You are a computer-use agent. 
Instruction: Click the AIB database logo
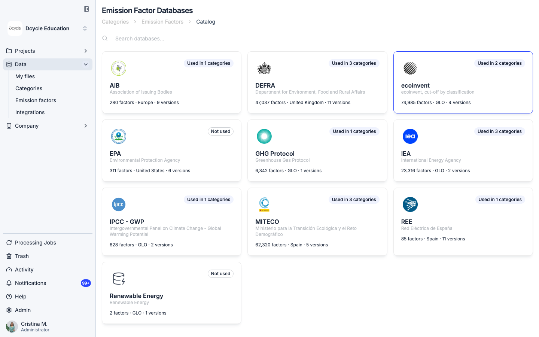pos(119,68)
